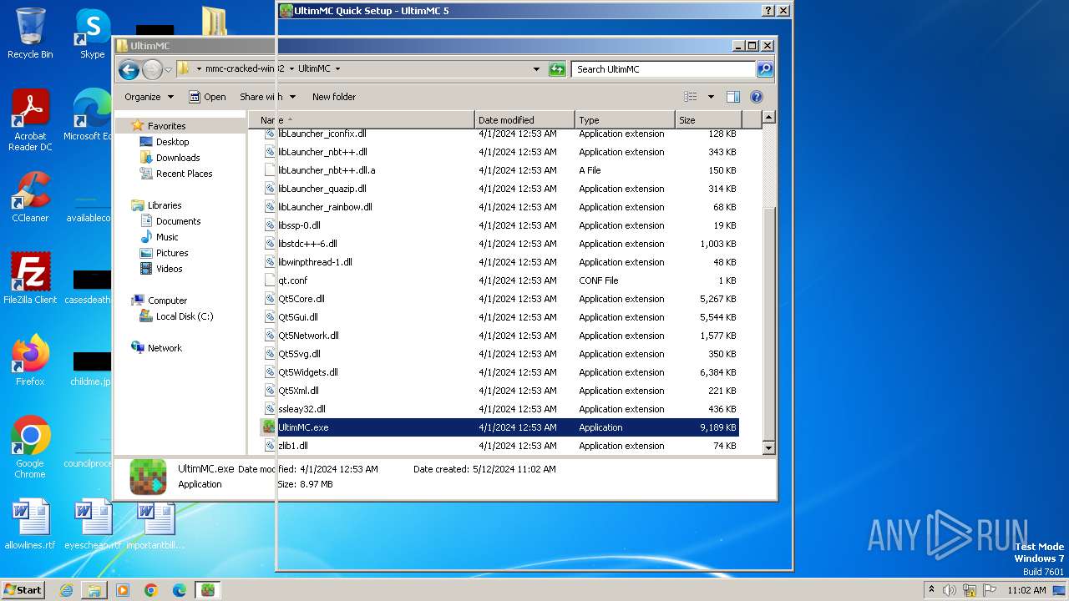This screenshot has height=601, width=1069.
Task: Sort files by Size column
Action: [708, 120]
